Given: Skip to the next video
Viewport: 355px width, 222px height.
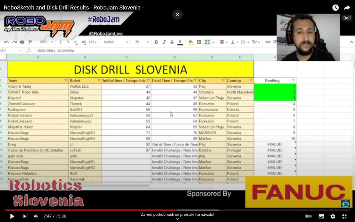Looking at the screenshot, I should click(x=25, y=216).
